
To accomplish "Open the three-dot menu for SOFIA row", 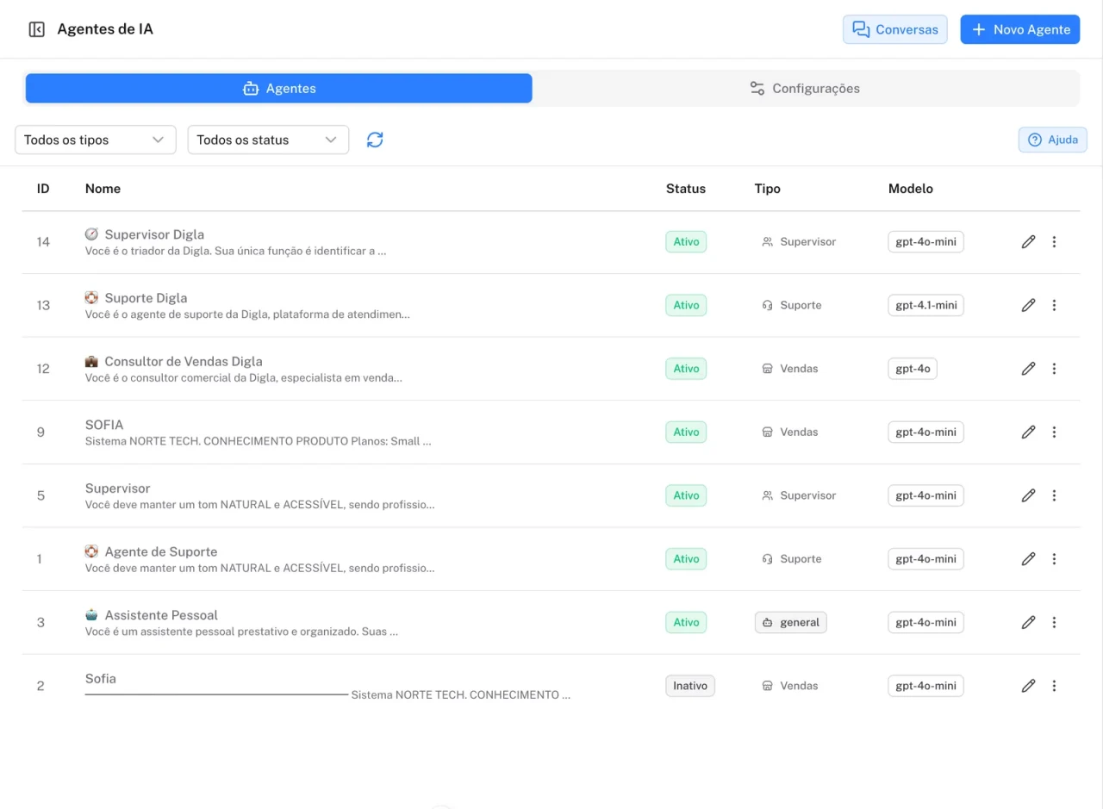I will (1054, 432).
